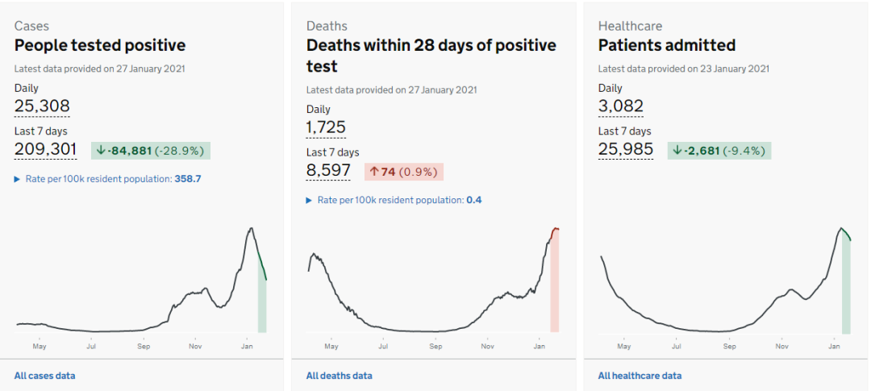This screenshot has height=391, width=871.
Task: Click the Patients admitted heading
Action: coord(666,45)
